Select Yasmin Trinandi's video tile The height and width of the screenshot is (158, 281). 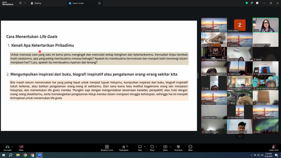(x=214, y=127)
